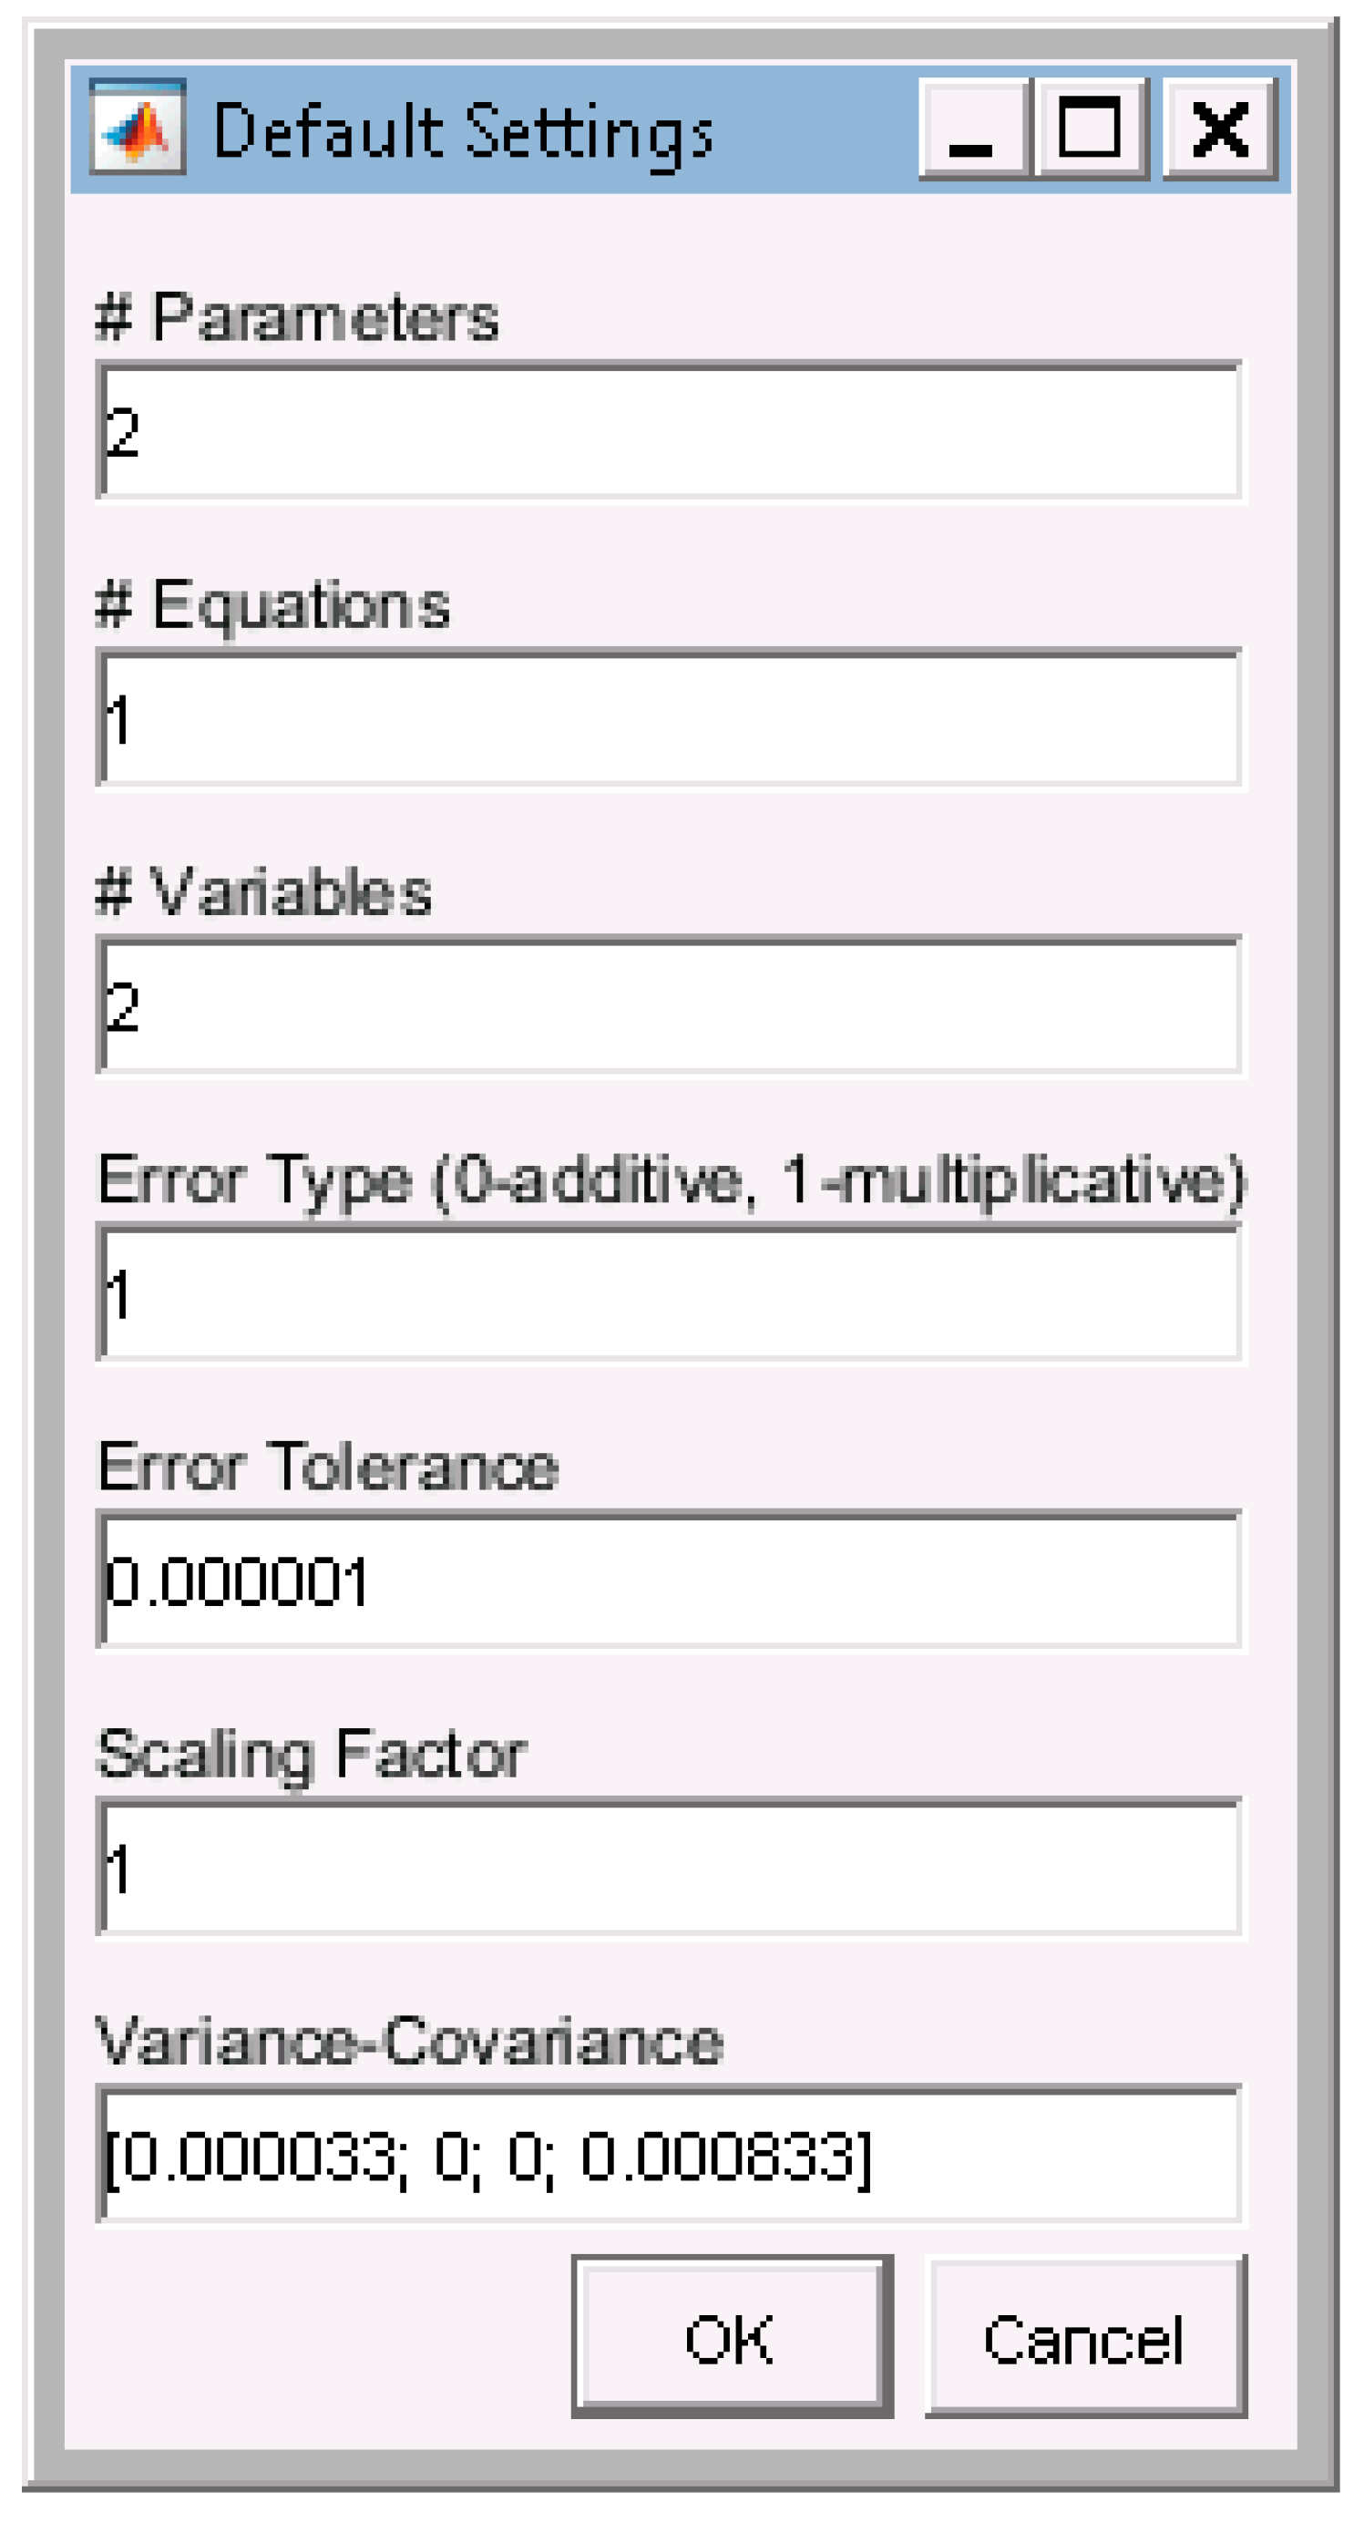
Task: Maximize the Default Settings dialog
Action: tap(1091, 129)
